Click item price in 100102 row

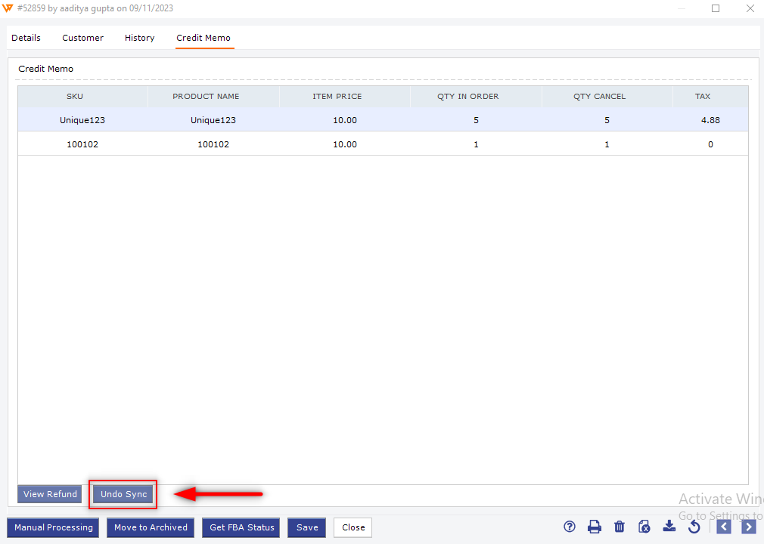click(x=344, y=144)
